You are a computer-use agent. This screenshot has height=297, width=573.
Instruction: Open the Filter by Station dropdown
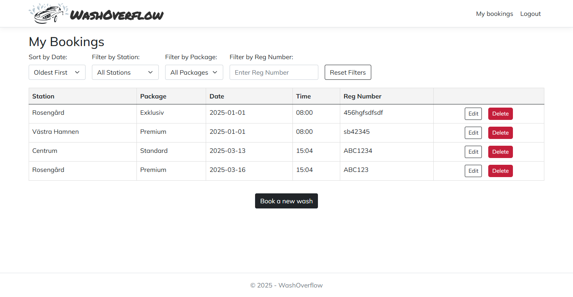[125, 72]
